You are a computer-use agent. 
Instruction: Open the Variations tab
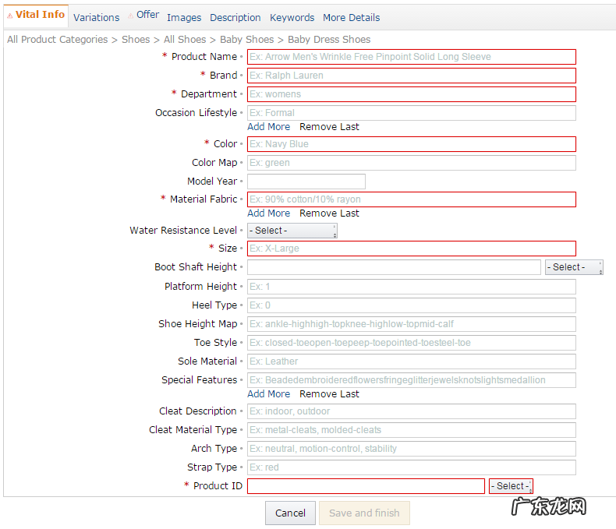pyautogui.click(x=96, y=17)
